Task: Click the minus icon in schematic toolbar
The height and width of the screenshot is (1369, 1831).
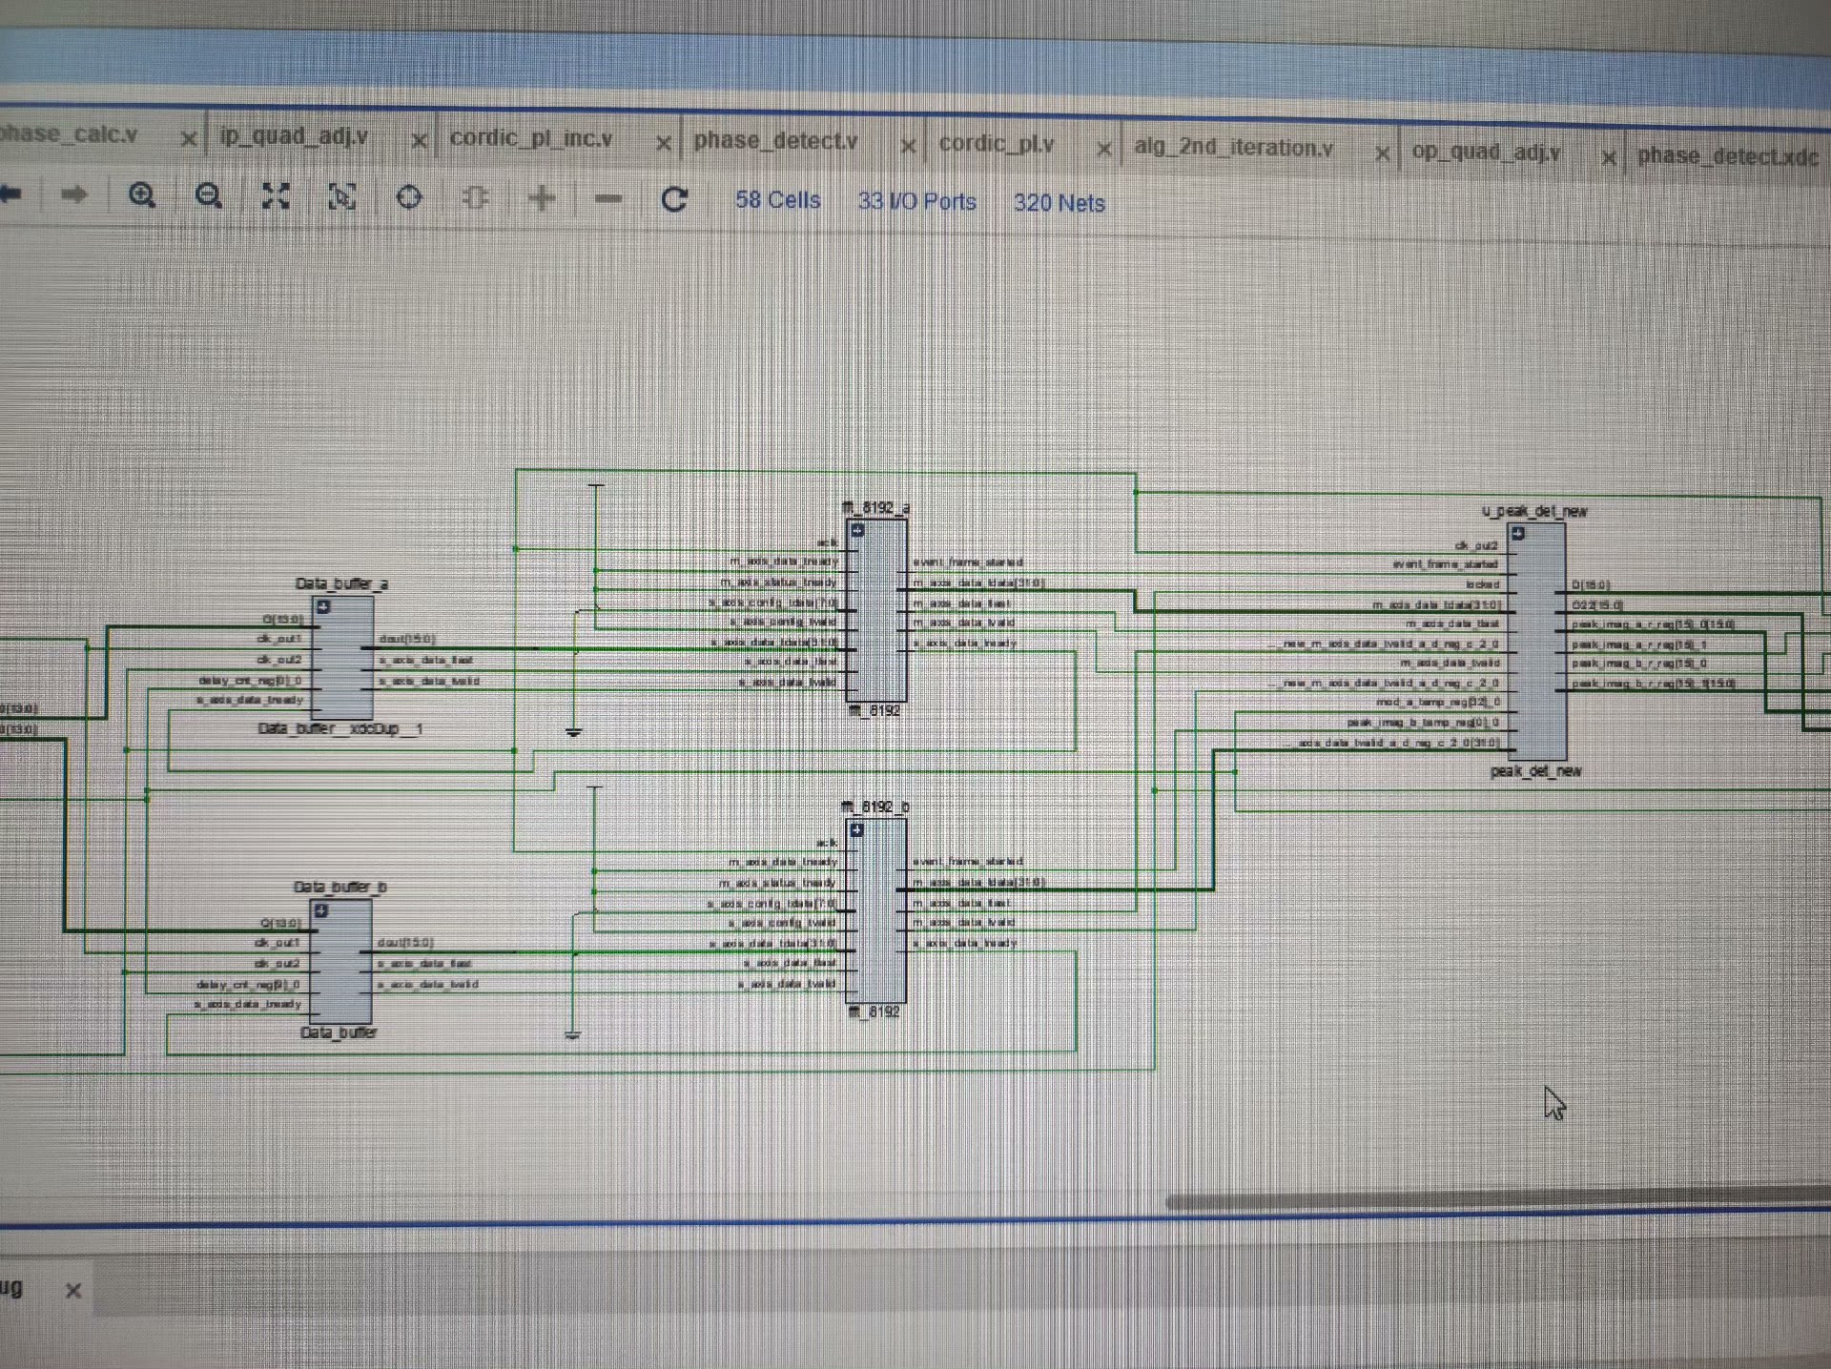Action: click(x=607, y=199)
